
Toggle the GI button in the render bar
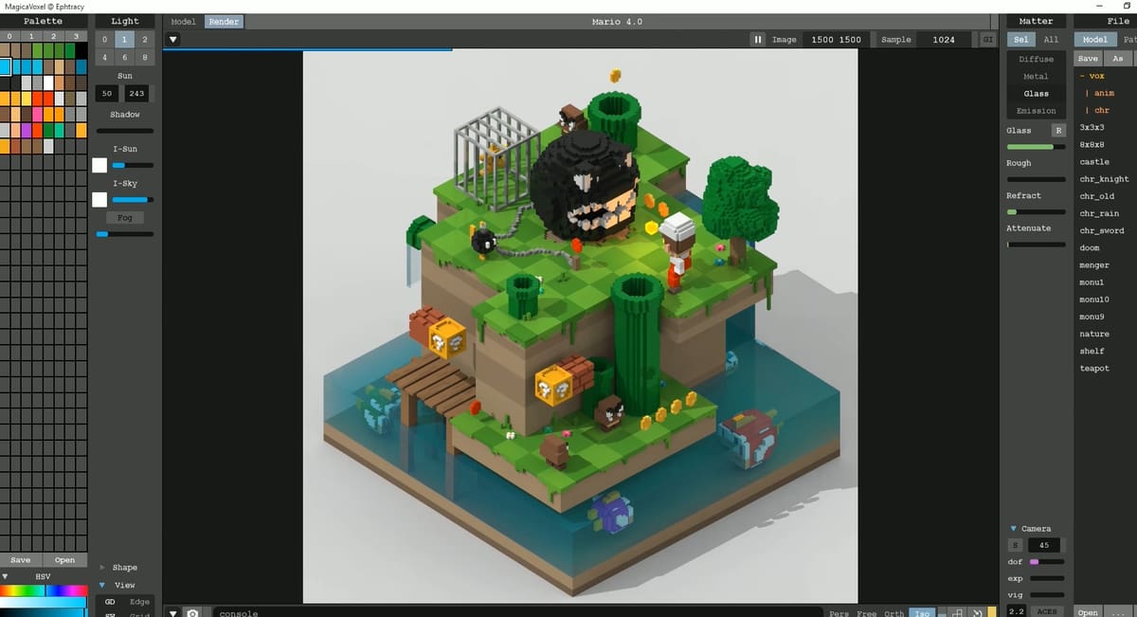coord(988,40)
